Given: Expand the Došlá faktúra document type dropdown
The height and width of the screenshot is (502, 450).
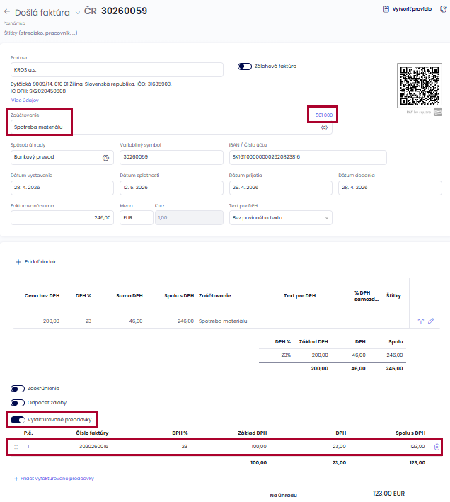Looking at the screenshot, I should point(77,13).
